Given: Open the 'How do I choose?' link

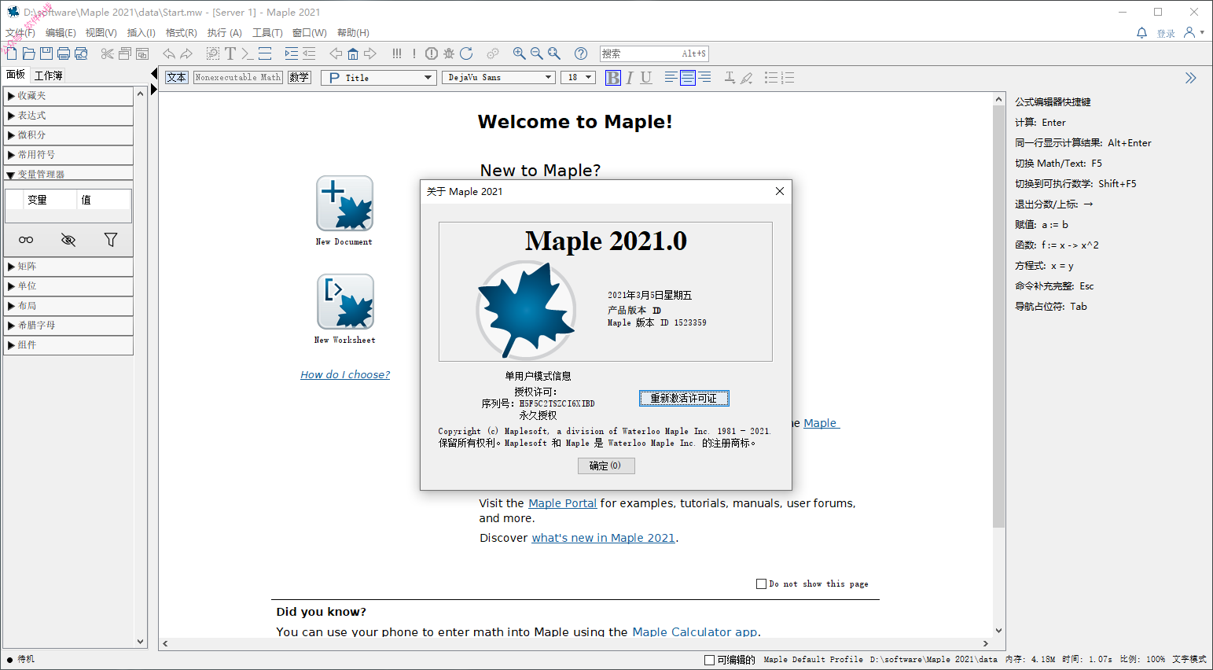Looking at the screenshot, I should [x=345, y=375].
